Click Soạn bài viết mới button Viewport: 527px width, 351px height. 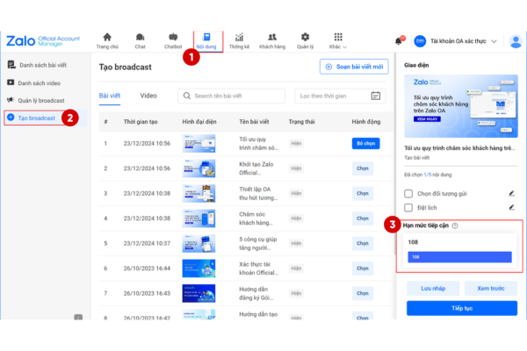[x=354, y=67]
